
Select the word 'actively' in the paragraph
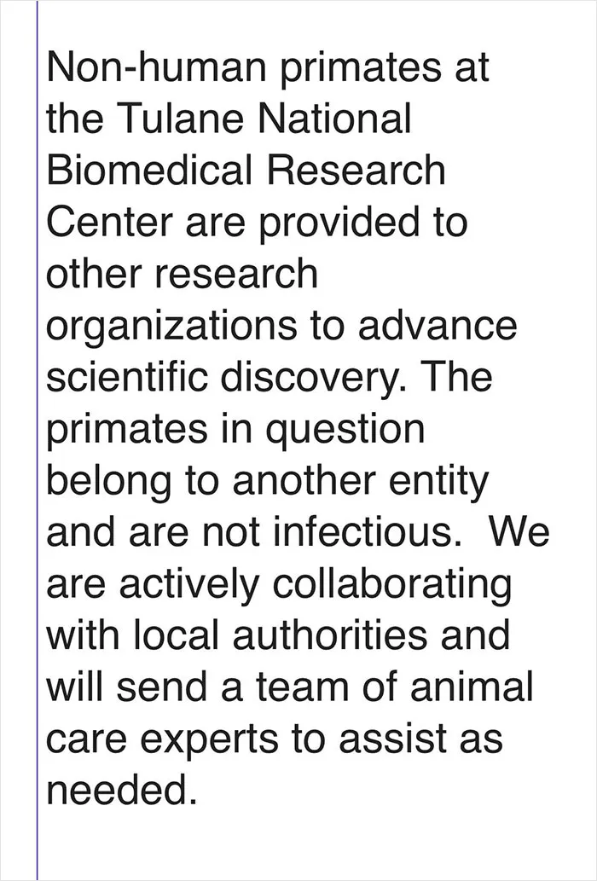coord(189,584)
